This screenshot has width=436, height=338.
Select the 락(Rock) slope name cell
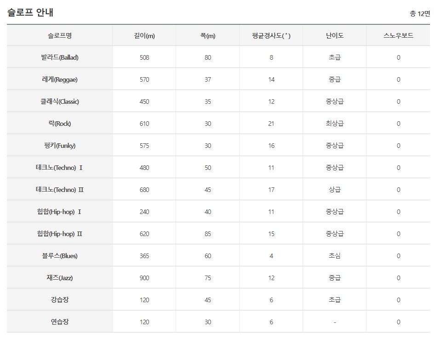[59, 124]
